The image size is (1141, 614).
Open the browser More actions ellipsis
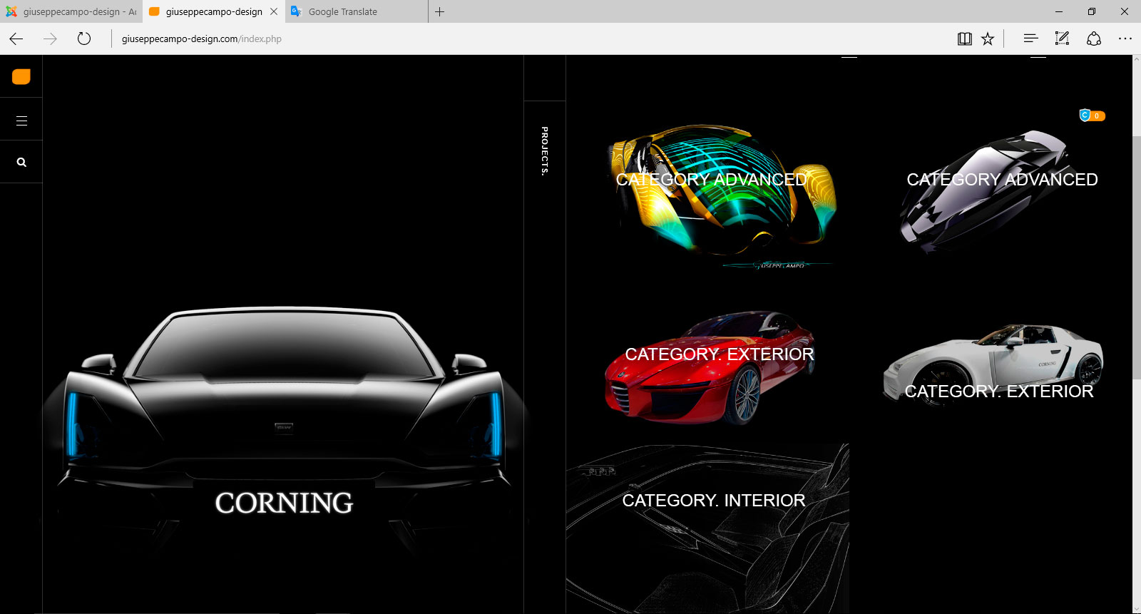1125,39
